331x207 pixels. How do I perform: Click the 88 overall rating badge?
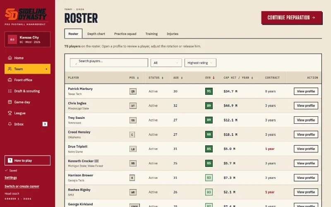pyautogui.click(x=209, y=134)
